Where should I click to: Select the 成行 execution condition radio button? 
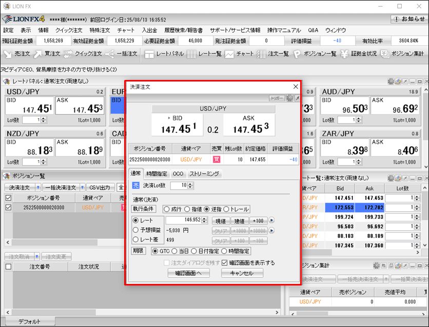[x=166, y=209]
